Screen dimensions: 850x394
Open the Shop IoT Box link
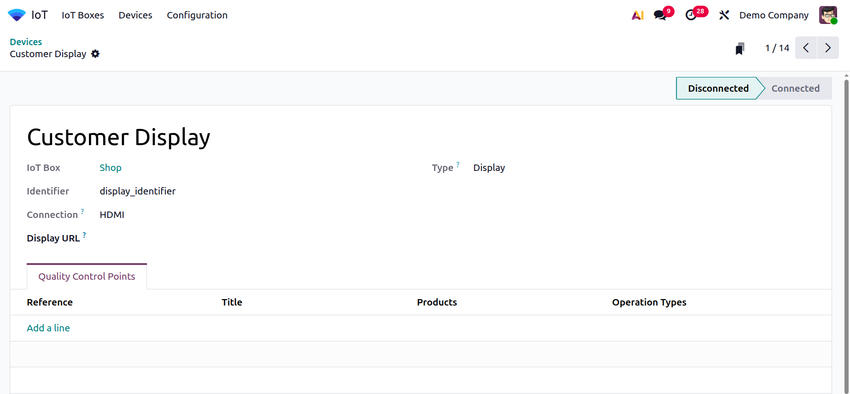click(x=111, y=168)
